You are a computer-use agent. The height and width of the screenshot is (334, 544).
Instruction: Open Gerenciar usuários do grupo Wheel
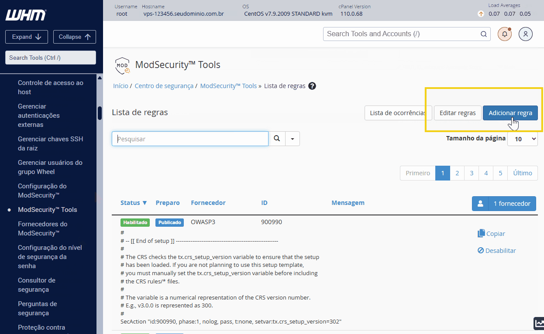[x=50, y=167]
